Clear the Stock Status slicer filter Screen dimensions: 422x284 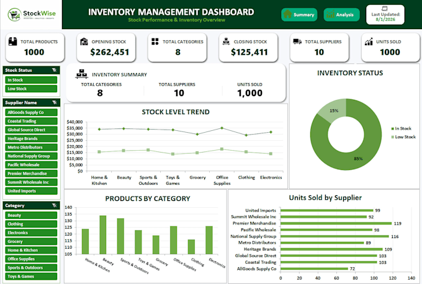pos(55,70)
